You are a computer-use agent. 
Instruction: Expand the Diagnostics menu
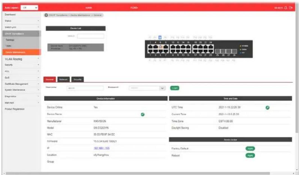pyautogui.click(x=21, y=96)
